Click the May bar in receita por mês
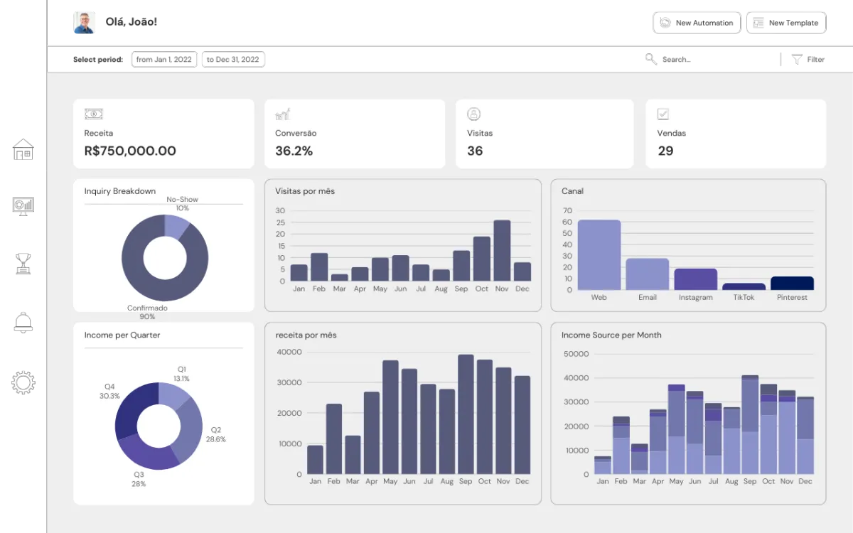 (x=390, y=417)
